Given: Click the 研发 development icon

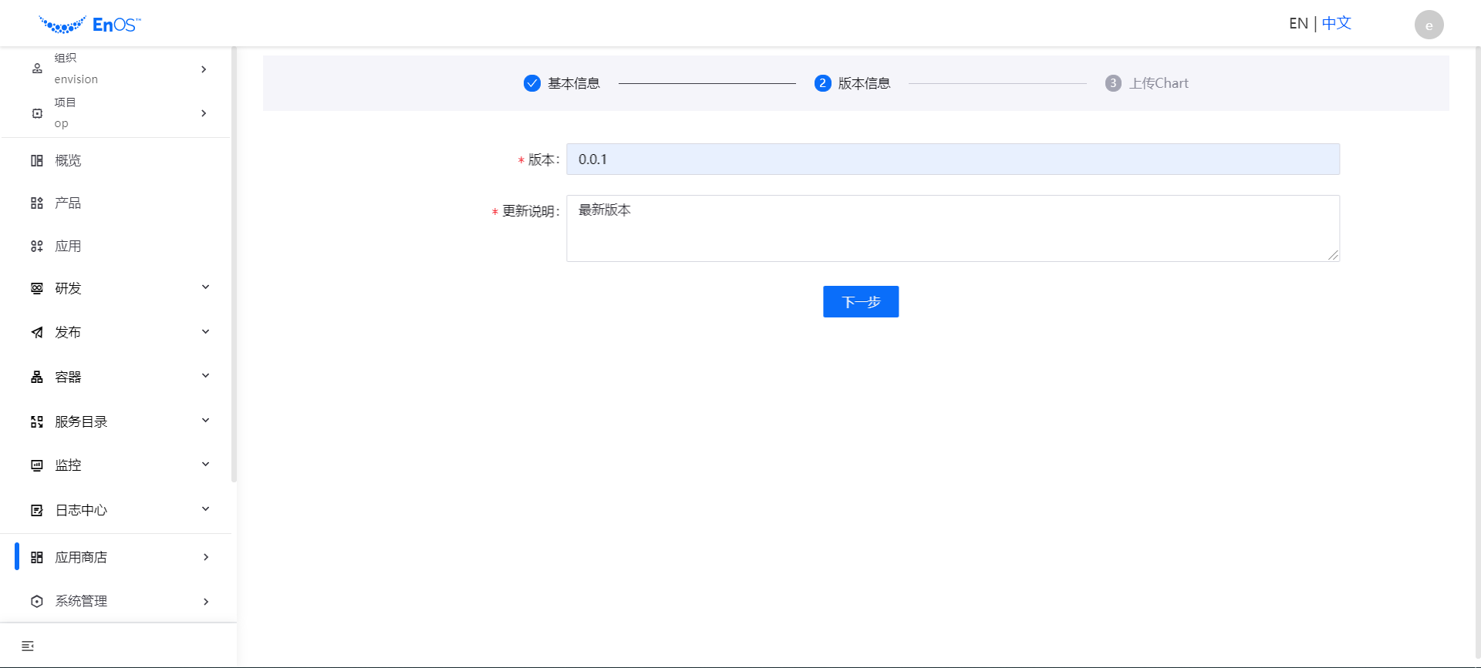Looking at the screenshot, I should [x=37, y=288].
